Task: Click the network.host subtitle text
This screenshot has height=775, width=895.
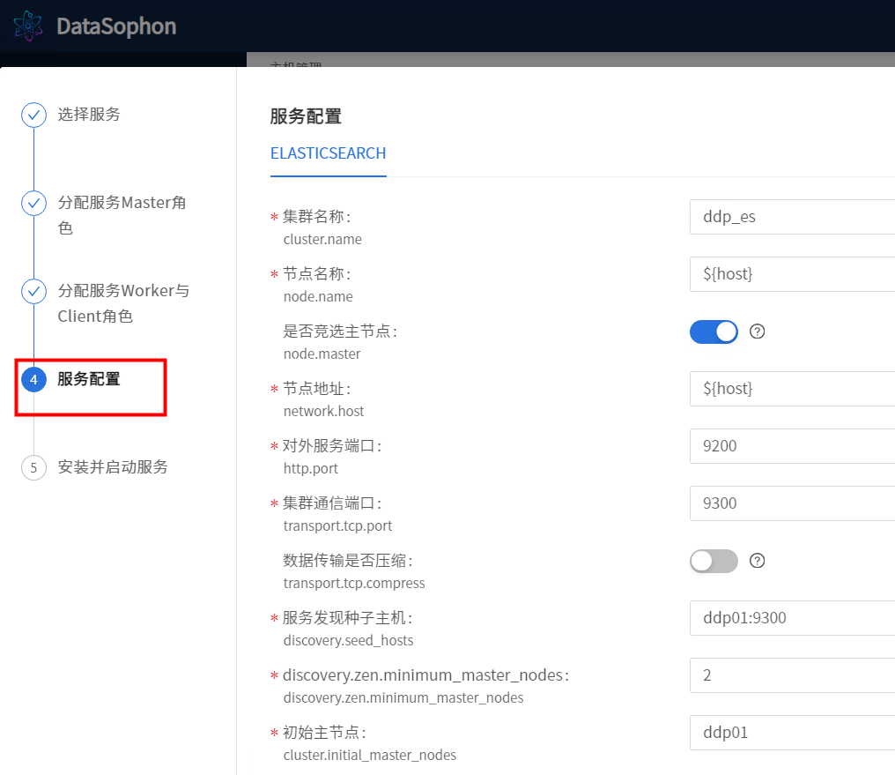Action: click(323, 411)
